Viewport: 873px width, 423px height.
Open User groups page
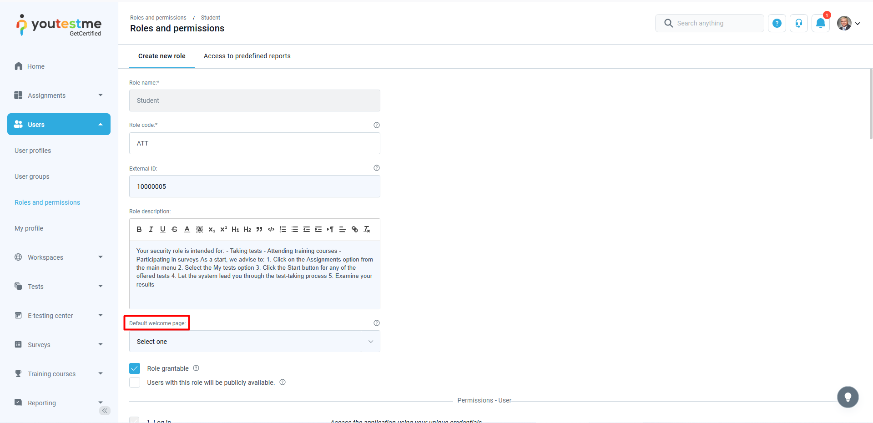(32, 176)
